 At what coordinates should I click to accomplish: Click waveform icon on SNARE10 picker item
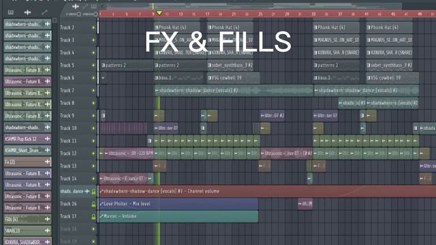click(48, 231)
